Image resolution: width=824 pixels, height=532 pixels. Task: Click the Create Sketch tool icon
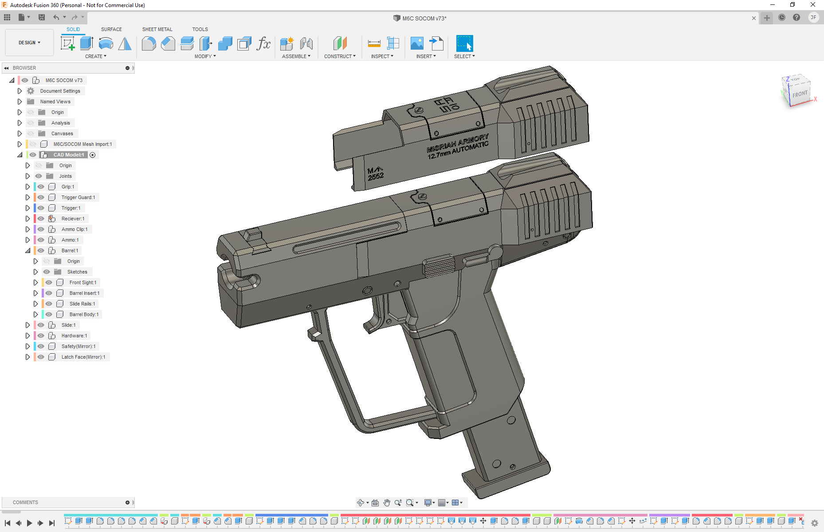[67, 43]
